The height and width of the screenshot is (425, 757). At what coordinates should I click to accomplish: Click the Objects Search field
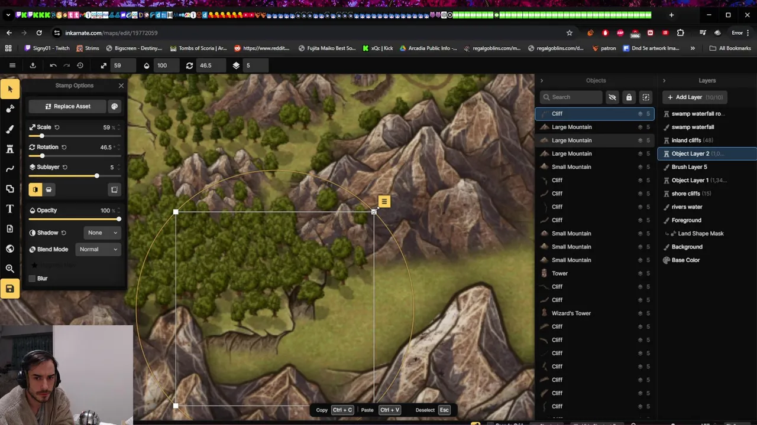pyautogui.click(x=571, y=97)
